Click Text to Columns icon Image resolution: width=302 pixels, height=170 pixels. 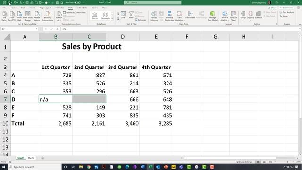(154, 16)
